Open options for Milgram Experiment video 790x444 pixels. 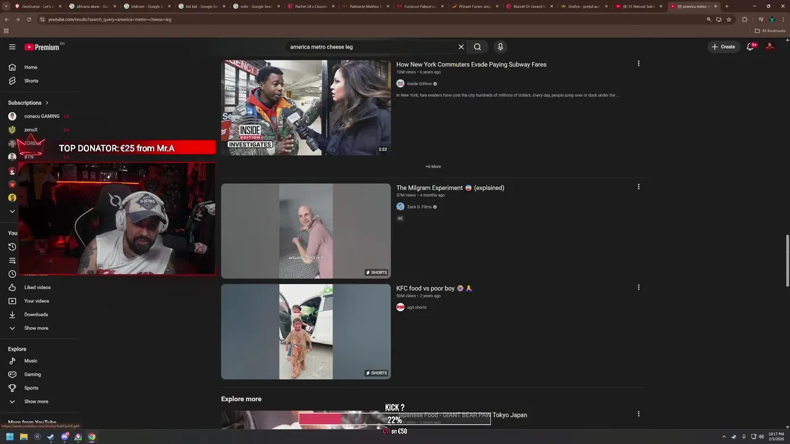[x=638, y=187]
